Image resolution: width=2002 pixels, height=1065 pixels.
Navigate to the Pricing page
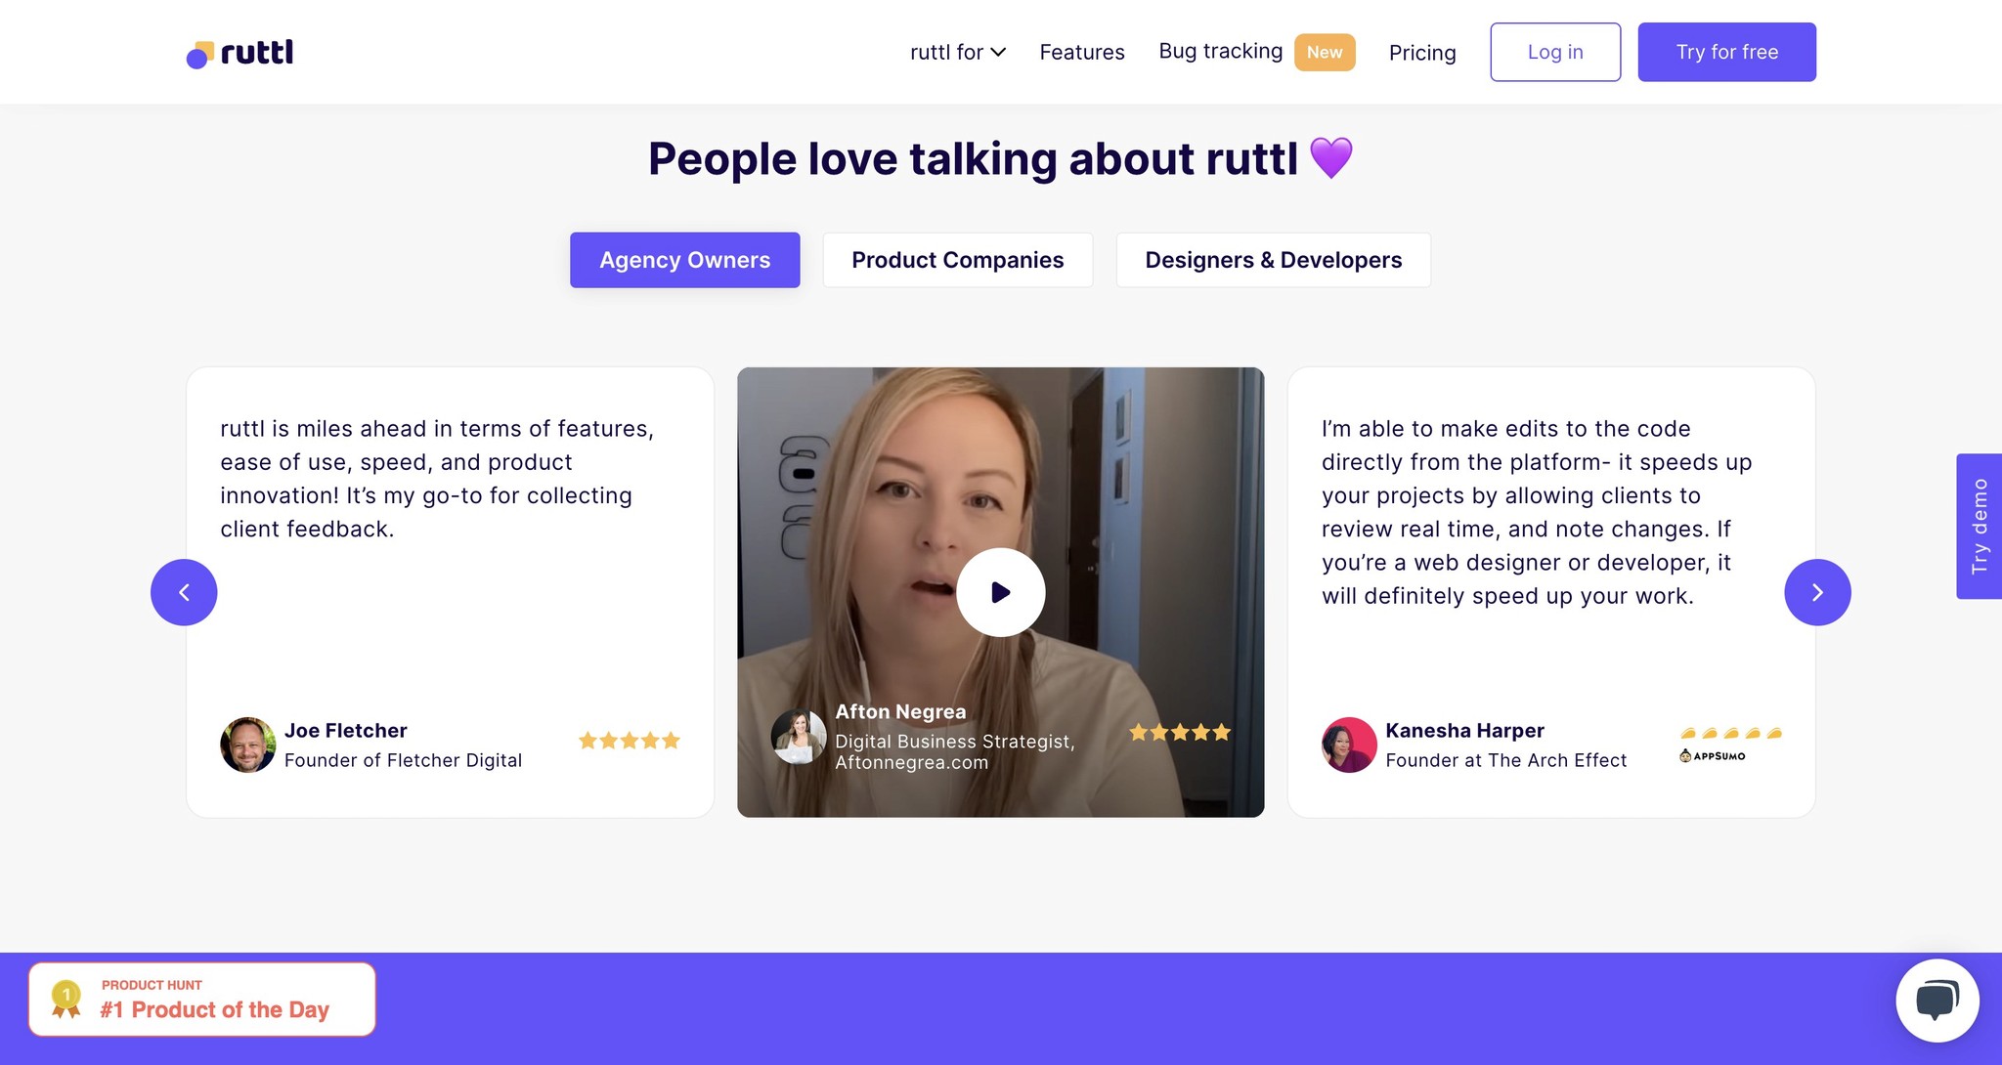(x=1422, y=53)
